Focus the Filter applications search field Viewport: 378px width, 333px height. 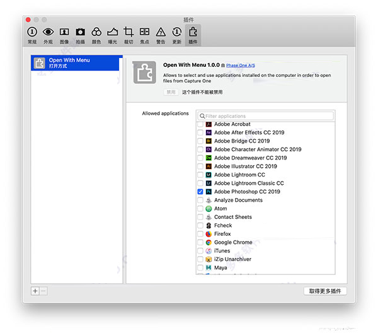[x=266, y=116]
